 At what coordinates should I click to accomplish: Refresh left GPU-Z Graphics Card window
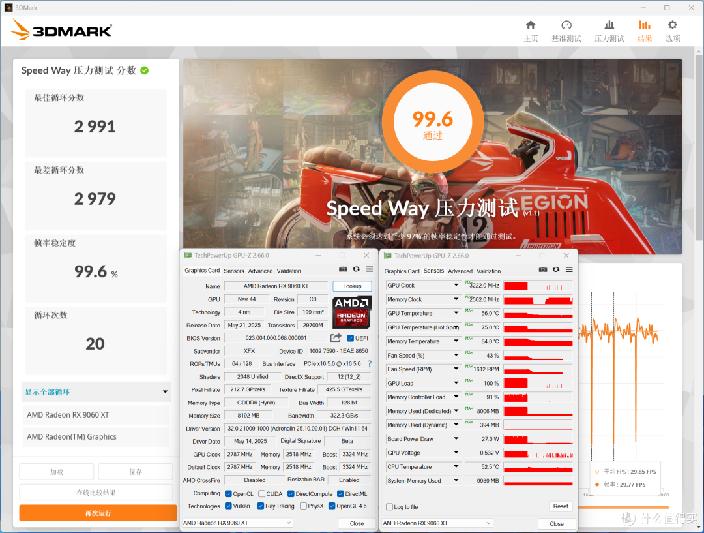click(x=356, y=269)
